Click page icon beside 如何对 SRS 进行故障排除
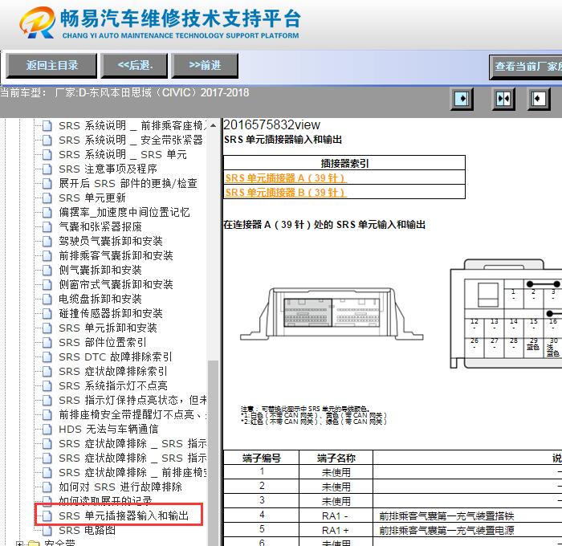The height and width of the screenshot is (546, 562). (47, 487)
